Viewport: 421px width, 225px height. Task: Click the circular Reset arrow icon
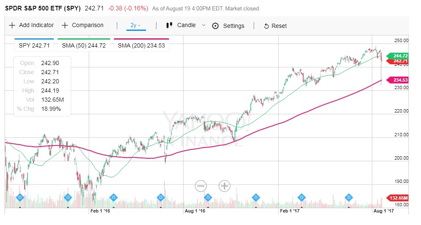(x=267, y=26)
